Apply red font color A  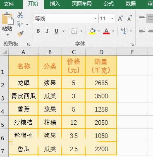(x=106, y=31)
